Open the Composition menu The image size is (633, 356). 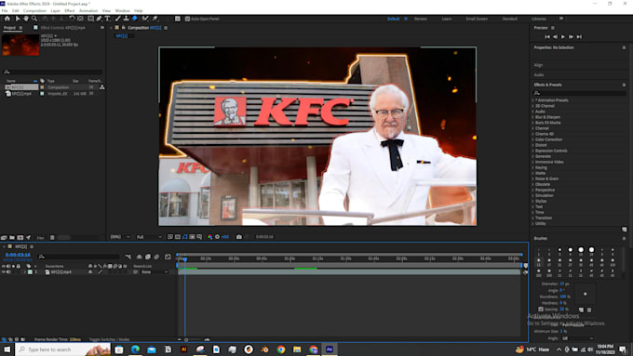[x=34, y=11]
